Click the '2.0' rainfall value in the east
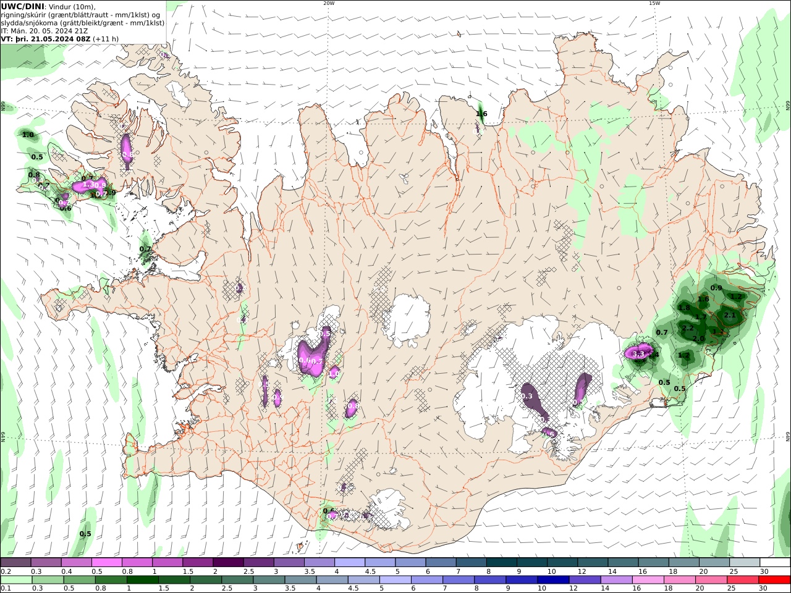Viewport: 791px width, 593px height. click(699, 339)
